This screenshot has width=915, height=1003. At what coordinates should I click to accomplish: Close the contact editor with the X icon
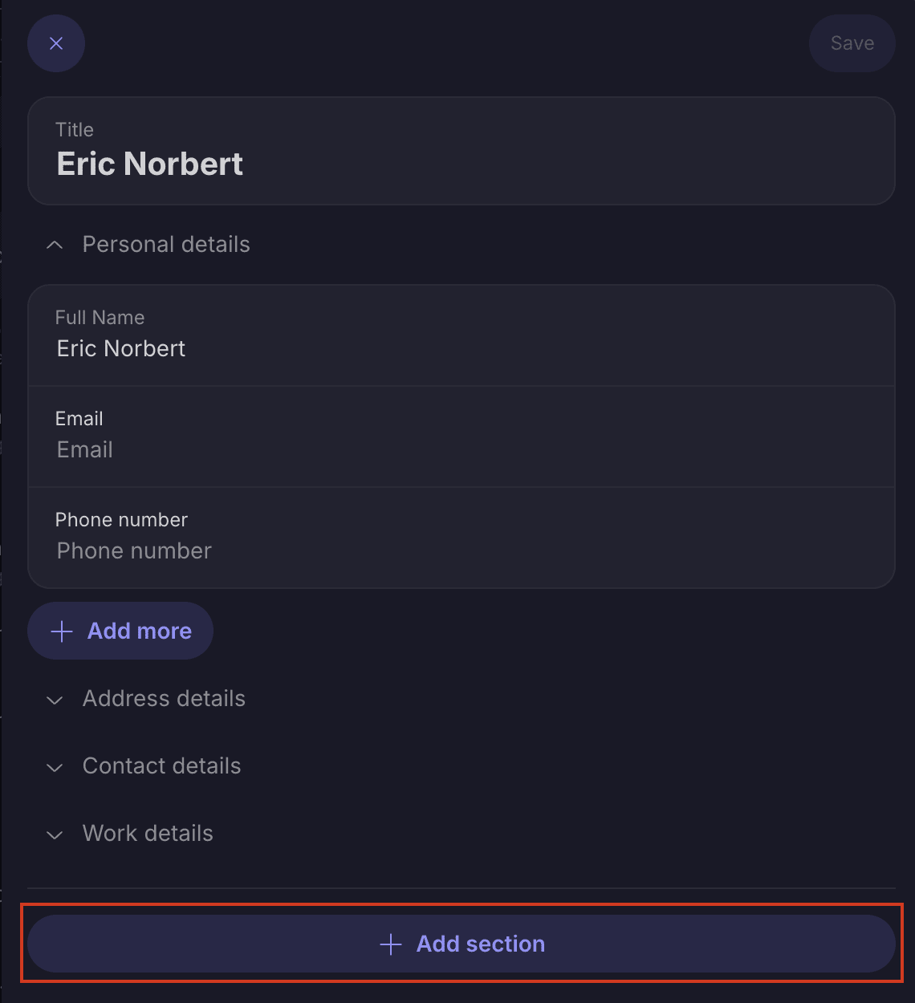[x=56, y=43]
